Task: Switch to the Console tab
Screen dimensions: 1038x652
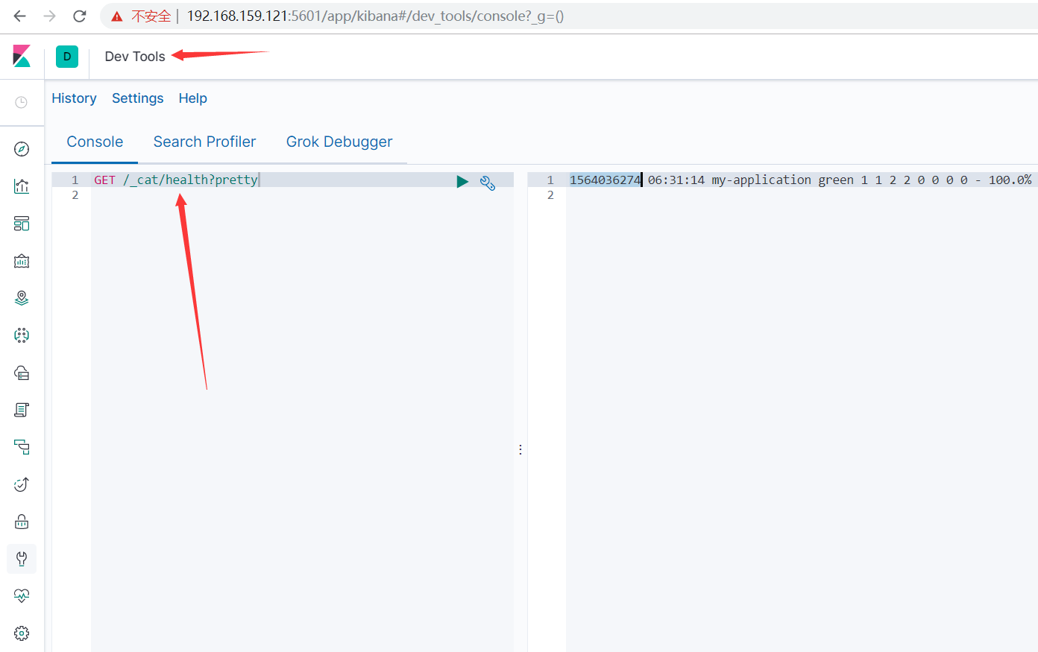Action: click(x=95, y=142)
